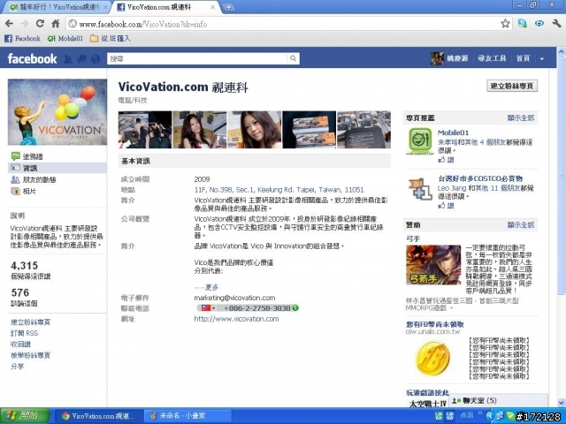Bookmark this page with the star icon
This screenshot has height=424, width=566.
coord(505,24)
